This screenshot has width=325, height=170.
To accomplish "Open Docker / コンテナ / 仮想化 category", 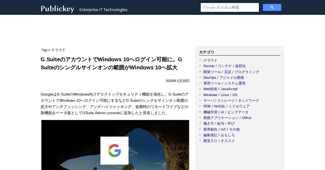I will [225, 66].
